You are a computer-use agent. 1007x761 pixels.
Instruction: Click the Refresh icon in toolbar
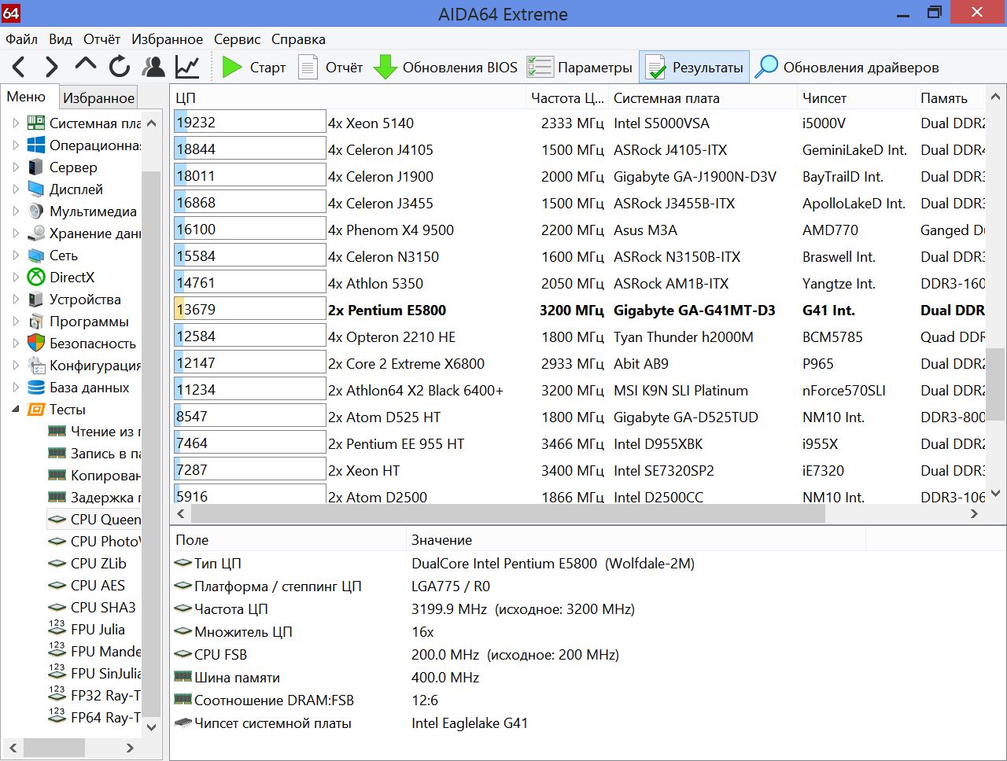[120, 67]
